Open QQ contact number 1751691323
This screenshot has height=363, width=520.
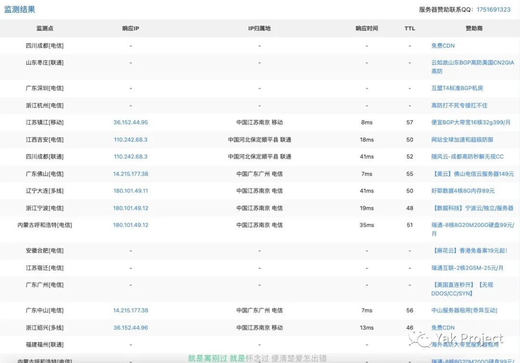494,10
